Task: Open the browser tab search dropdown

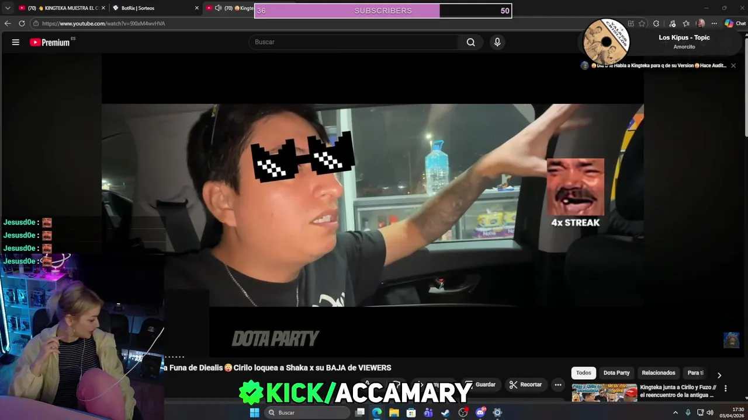Action: (7, 8)
